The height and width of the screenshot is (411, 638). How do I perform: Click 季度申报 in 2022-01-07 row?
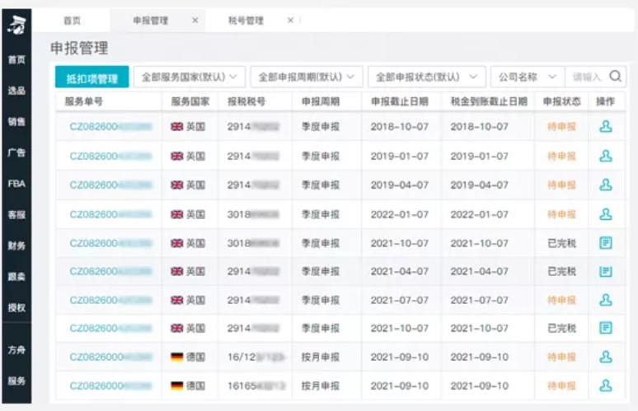[321, 214]
